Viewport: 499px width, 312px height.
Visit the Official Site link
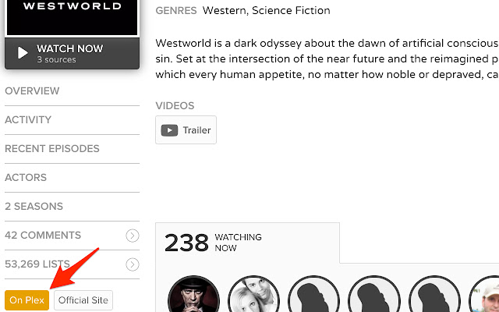pos(84,300)
